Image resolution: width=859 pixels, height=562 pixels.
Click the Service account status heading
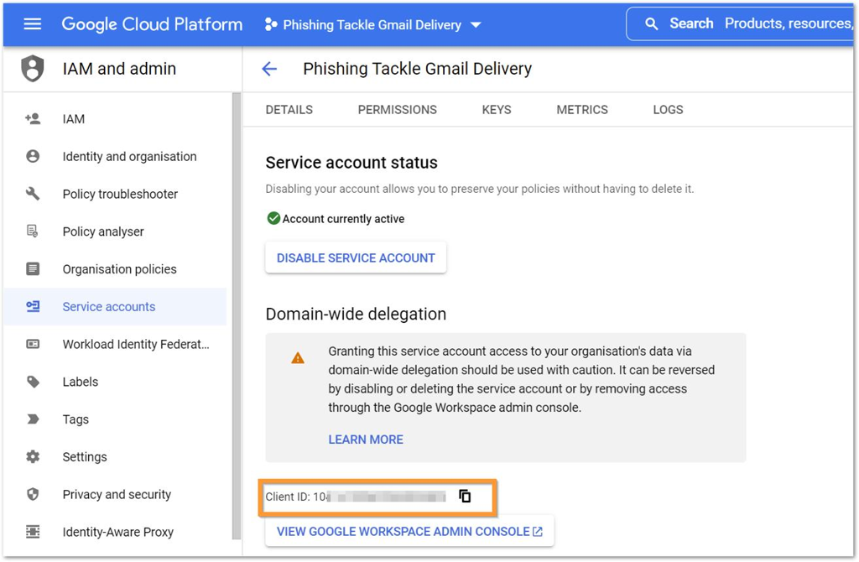(351, 163)
